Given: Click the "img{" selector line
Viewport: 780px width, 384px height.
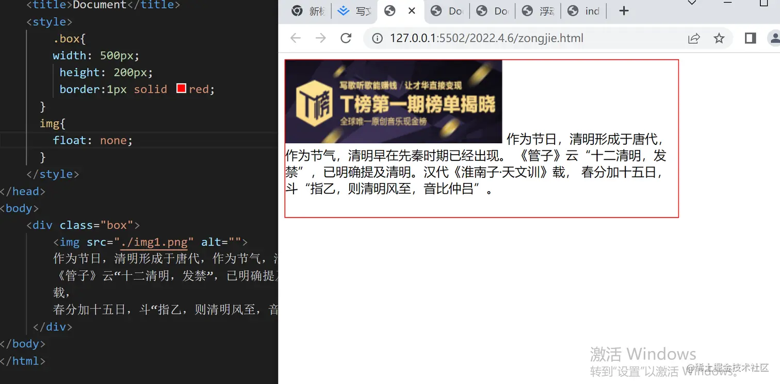Looking at the screenshot, I should [53, 123].
